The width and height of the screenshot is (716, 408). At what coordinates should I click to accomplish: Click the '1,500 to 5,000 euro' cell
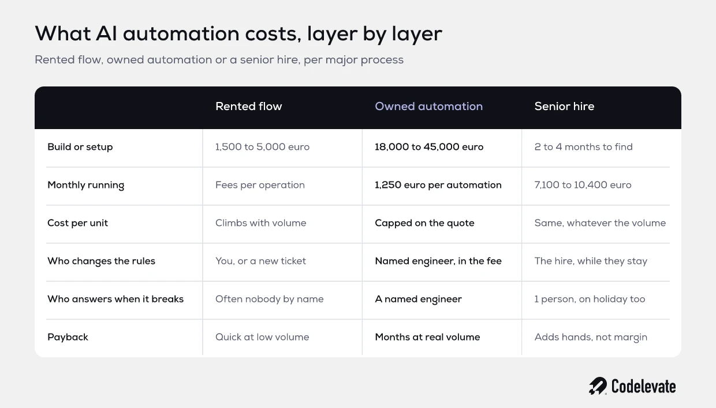(262, 147)
